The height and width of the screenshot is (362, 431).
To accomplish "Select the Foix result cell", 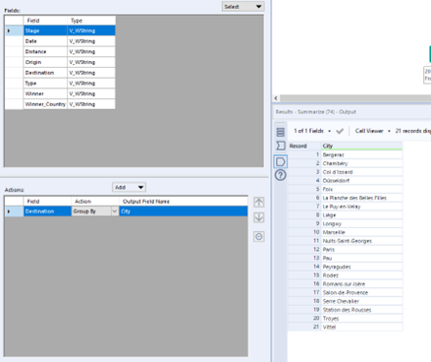I will (x=361, y=189).
